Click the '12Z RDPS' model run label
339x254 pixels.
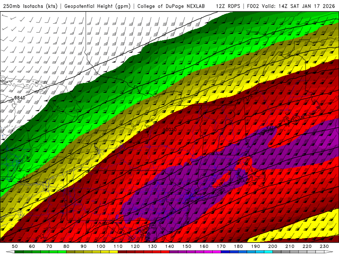[228, 6]
